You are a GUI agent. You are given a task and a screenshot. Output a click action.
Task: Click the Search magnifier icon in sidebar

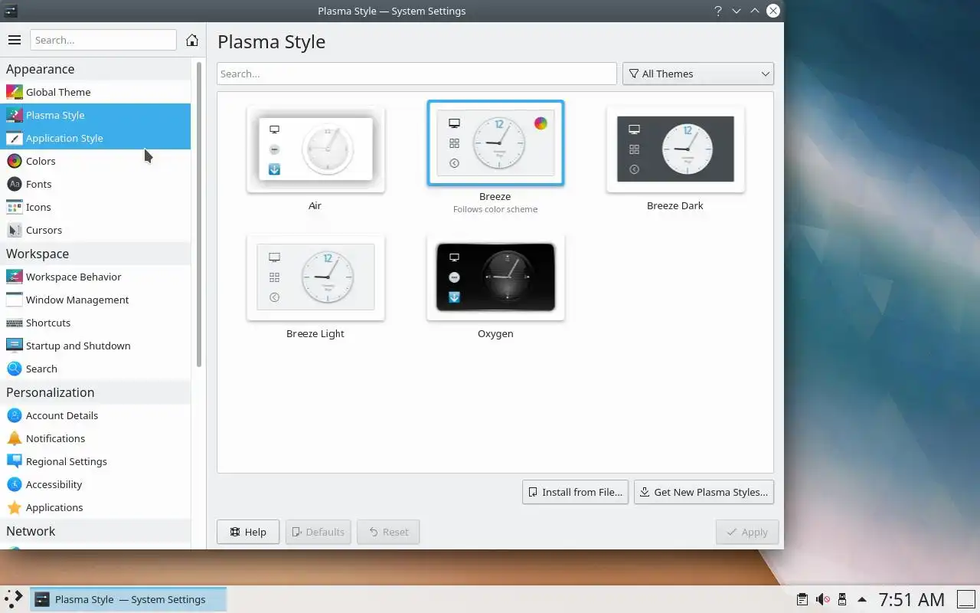pyautogui.click(x=14, y=369)
